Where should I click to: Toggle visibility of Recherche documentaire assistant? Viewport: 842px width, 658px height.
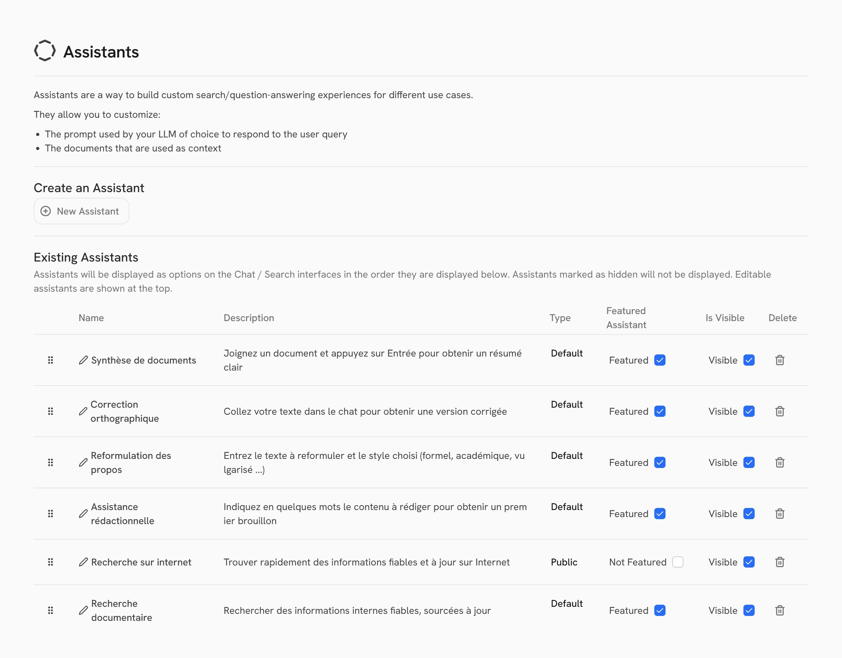tap(749, 611)
